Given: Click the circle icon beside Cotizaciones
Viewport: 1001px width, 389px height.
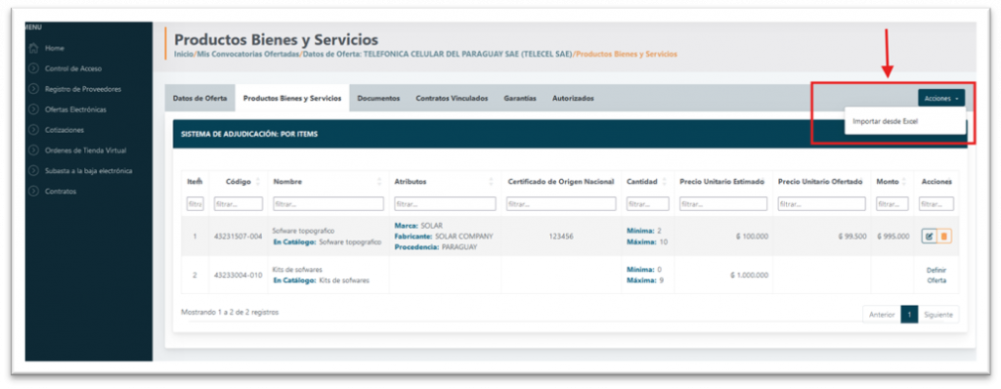Looking at the screenshot, I should tap(34, 130).
